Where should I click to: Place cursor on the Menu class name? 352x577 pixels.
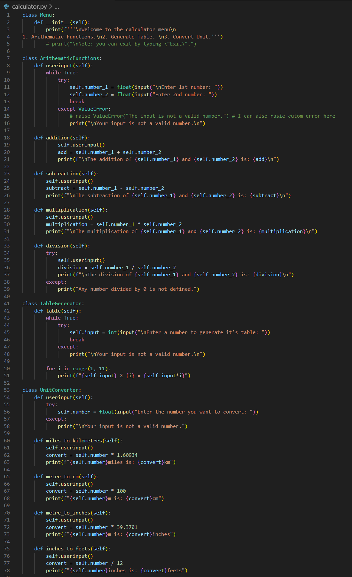(46, 15)
